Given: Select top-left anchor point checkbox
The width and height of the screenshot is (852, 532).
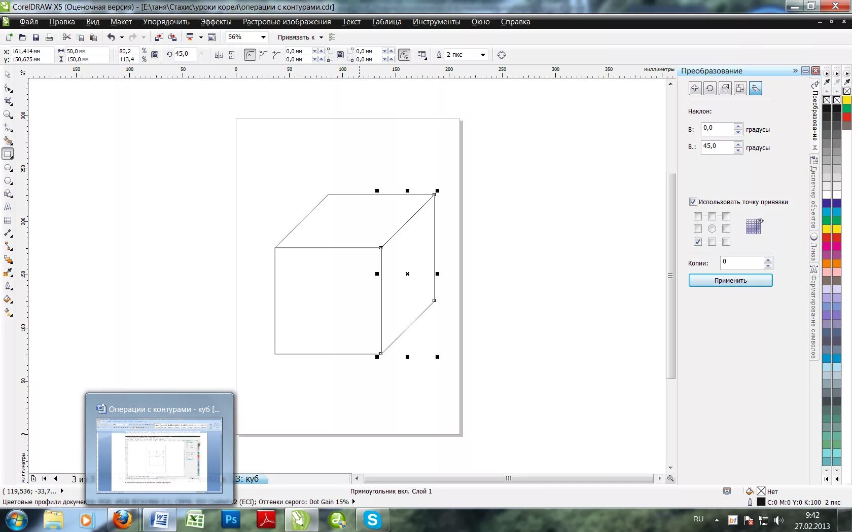Looking at the screenshot, I should tap(698, 216).
